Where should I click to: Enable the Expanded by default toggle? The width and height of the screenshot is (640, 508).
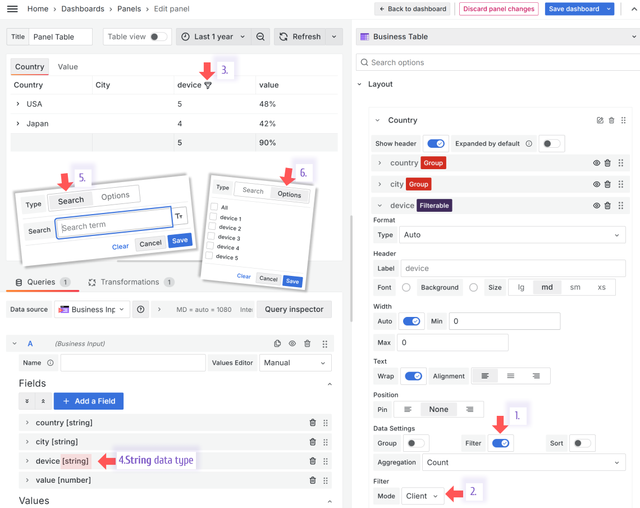coord(551,143)
